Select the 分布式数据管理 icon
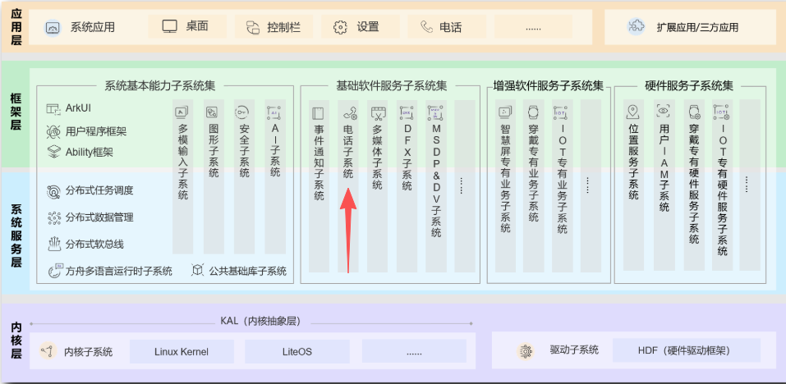 53,217
